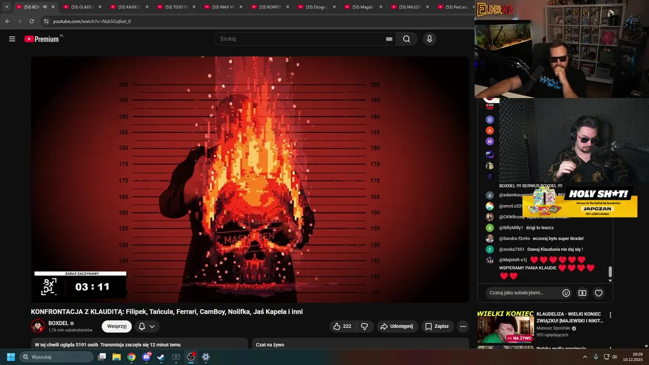Image resolution: width=649 pixels, height=365 pixels.
Task: Reload the page with refresh icon
Action: coord(31,21)
